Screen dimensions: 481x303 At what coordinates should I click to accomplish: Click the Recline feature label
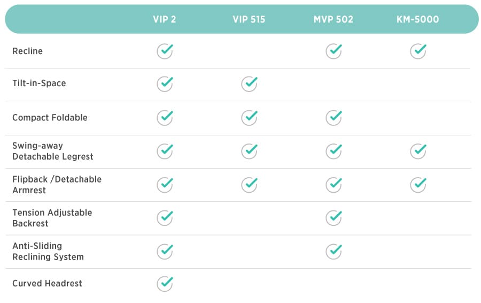click(27, 51)
